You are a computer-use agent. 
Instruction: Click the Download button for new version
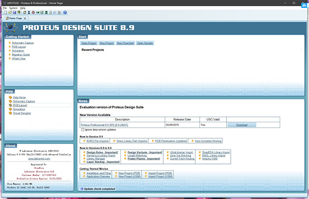pyautogui.click(x=242, y=125)
